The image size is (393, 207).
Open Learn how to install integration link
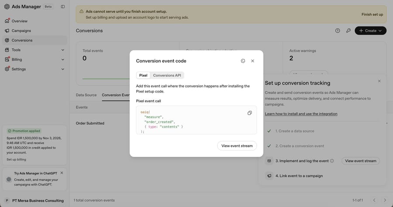(x=301, y=114)
